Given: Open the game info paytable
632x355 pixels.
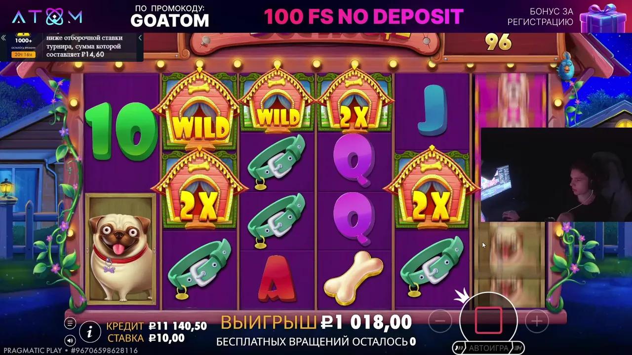Looking at the screenshot, I should 90,331.
